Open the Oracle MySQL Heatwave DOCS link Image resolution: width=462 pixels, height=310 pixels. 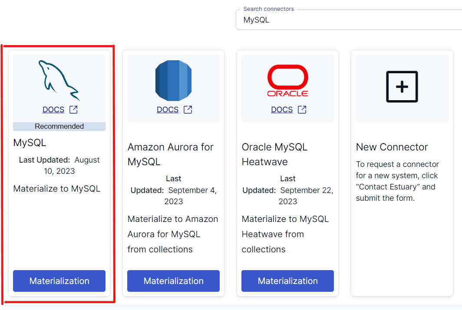[281, 109]
